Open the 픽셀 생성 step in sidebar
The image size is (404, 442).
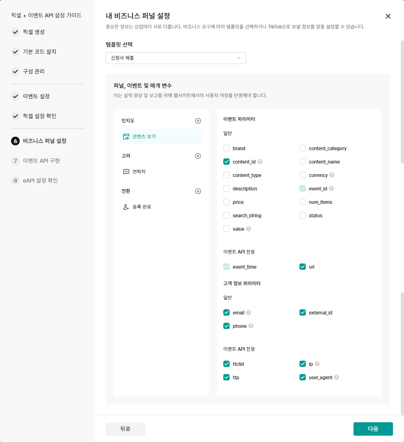click(x=34, y=32)
